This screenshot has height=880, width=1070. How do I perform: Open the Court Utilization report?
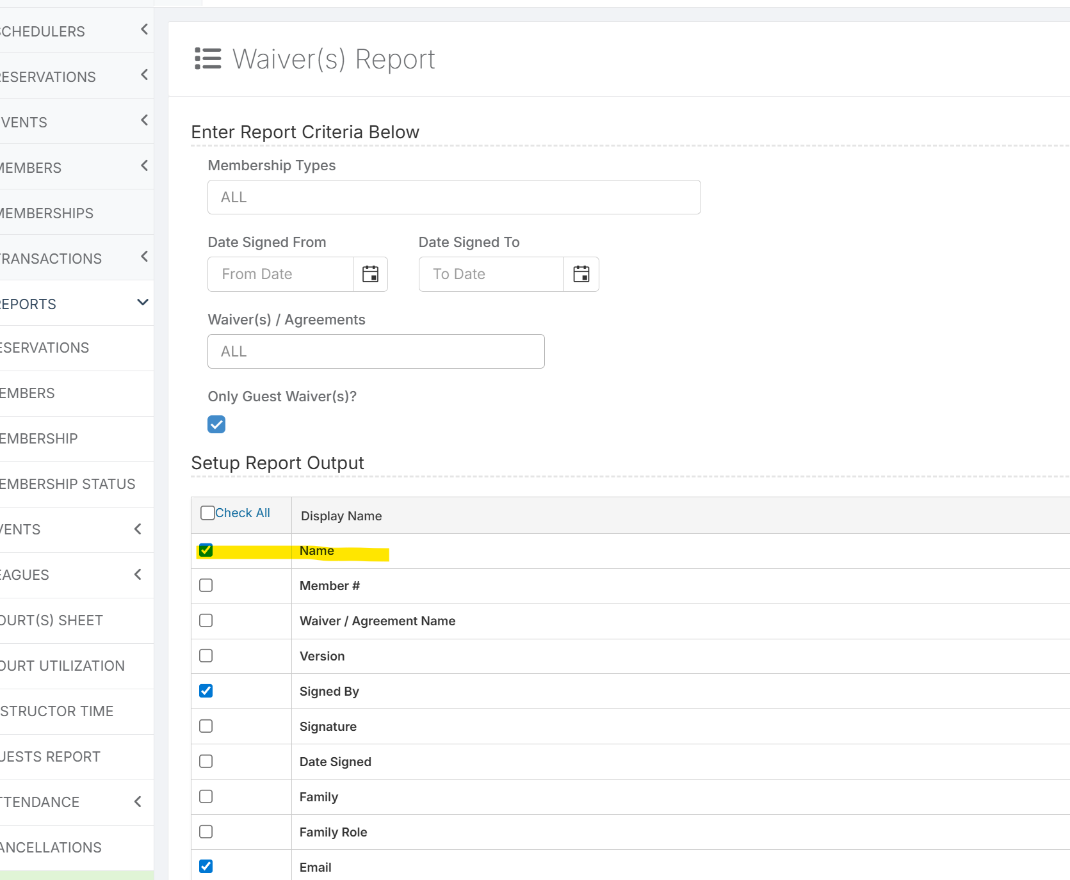tap(62, 666)
